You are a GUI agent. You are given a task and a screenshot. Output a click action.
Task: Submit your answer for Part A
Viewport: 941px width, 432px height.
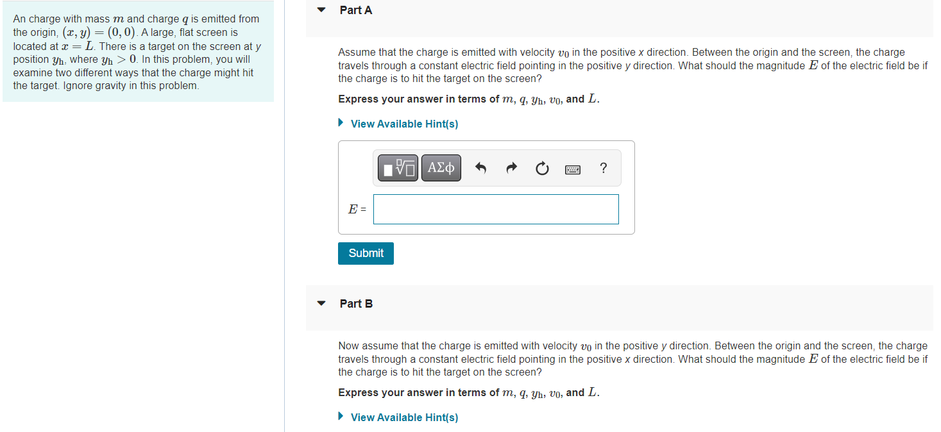[365, 253]
